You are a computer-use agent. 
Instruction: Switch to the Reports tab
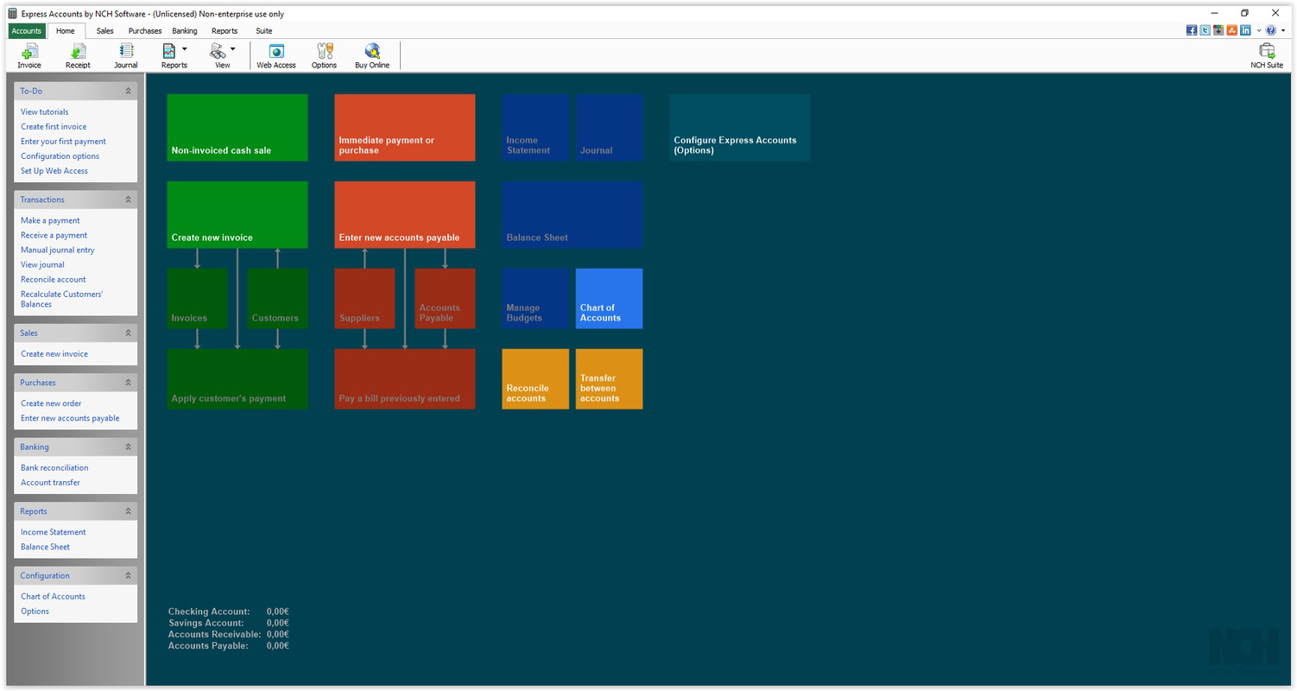pyautogui.click(x=225, y=30)
